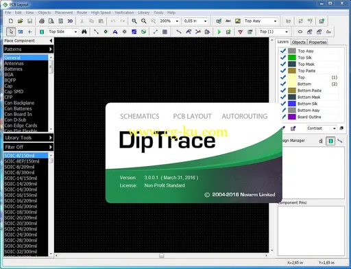The width and height of the screenshot is (351, 269).
Task: Expand the Filter Off option arrow
Action: tap(51, 147)
